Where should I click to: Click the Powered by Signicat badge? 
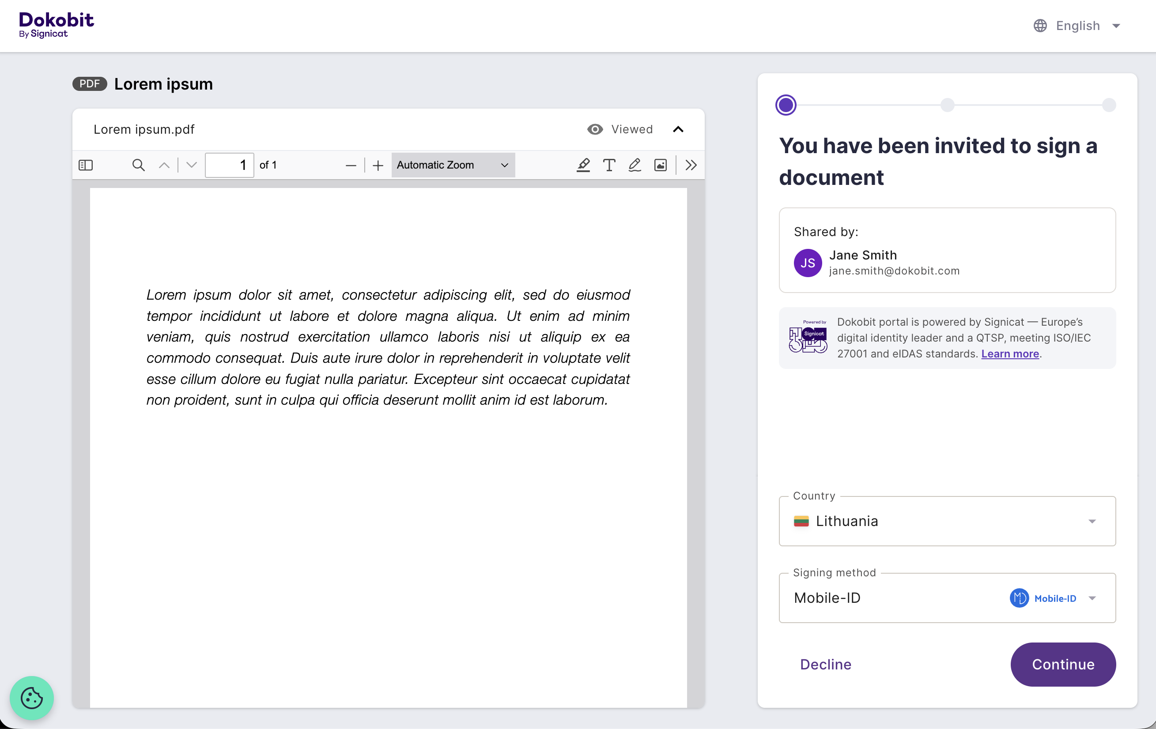pos(808,336)
